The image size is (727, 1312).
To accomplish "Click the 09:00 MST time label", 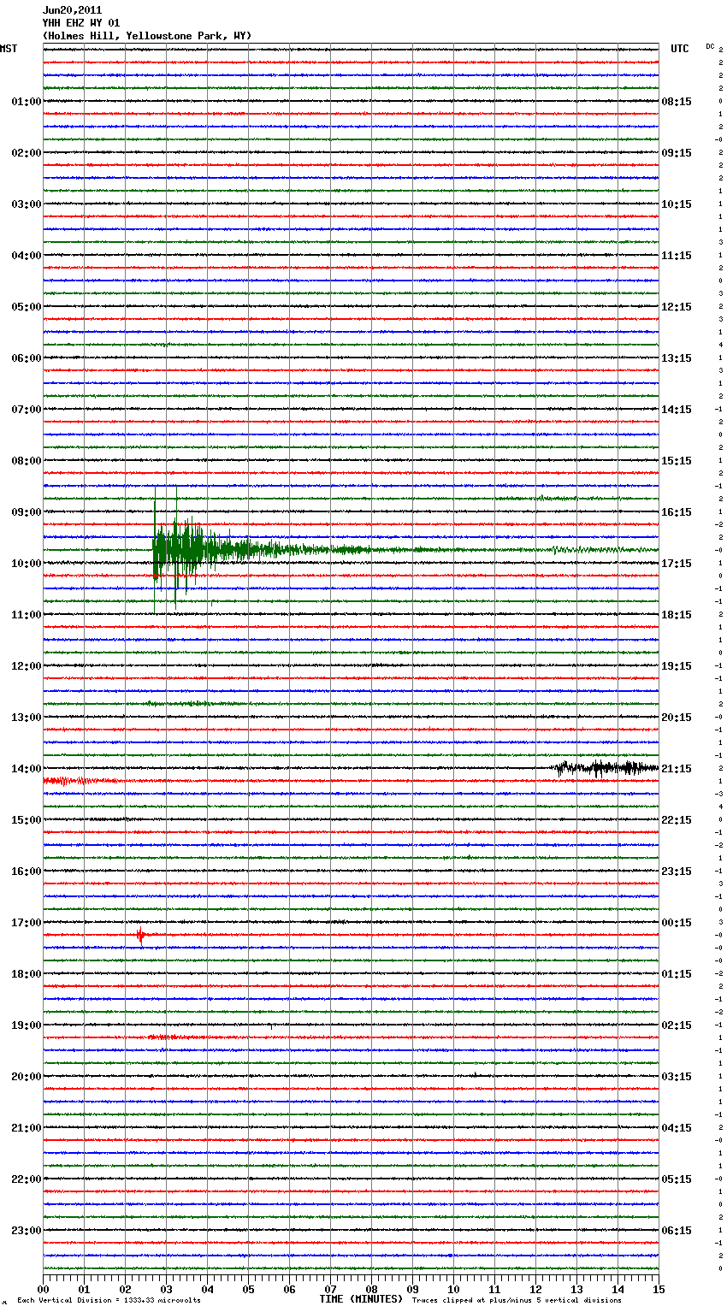I will click(27, 512).
